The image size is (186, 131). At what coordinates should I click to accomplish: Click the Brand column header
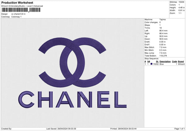181,61
